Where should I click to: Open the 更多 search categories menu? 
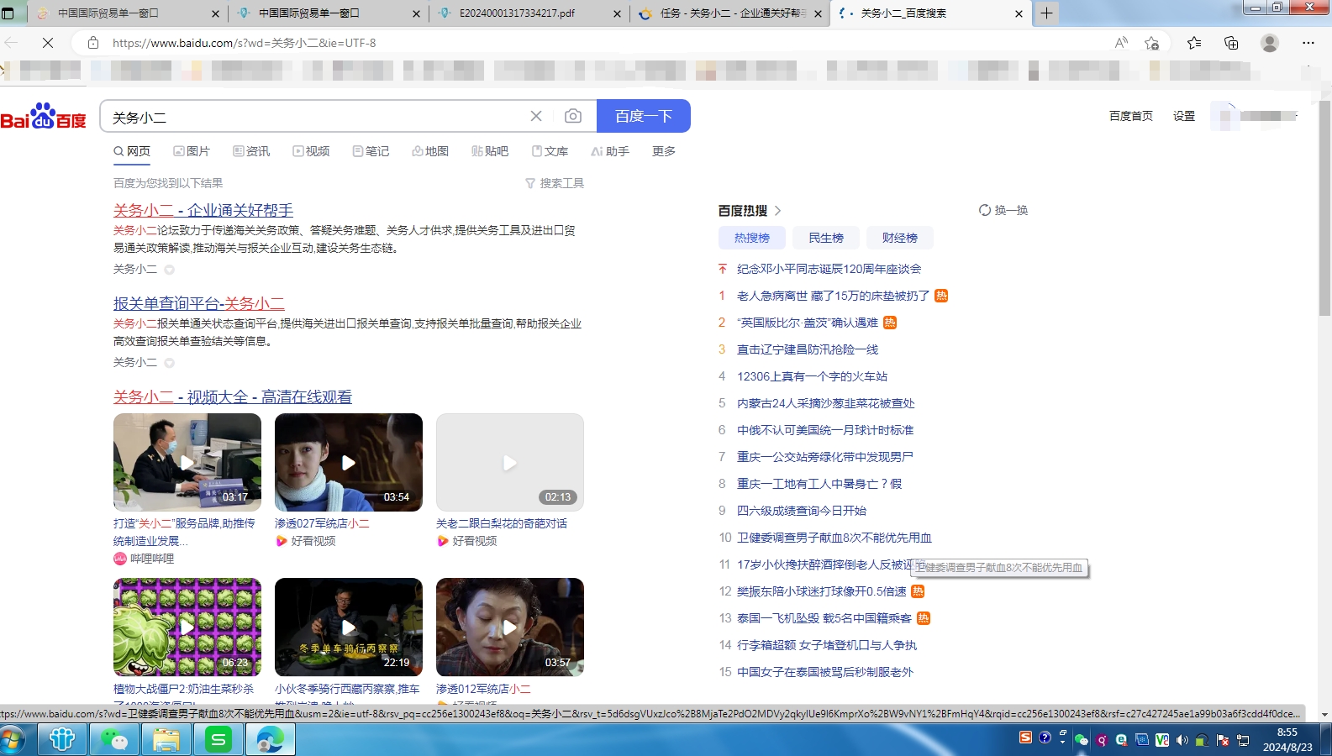point(664,151)
